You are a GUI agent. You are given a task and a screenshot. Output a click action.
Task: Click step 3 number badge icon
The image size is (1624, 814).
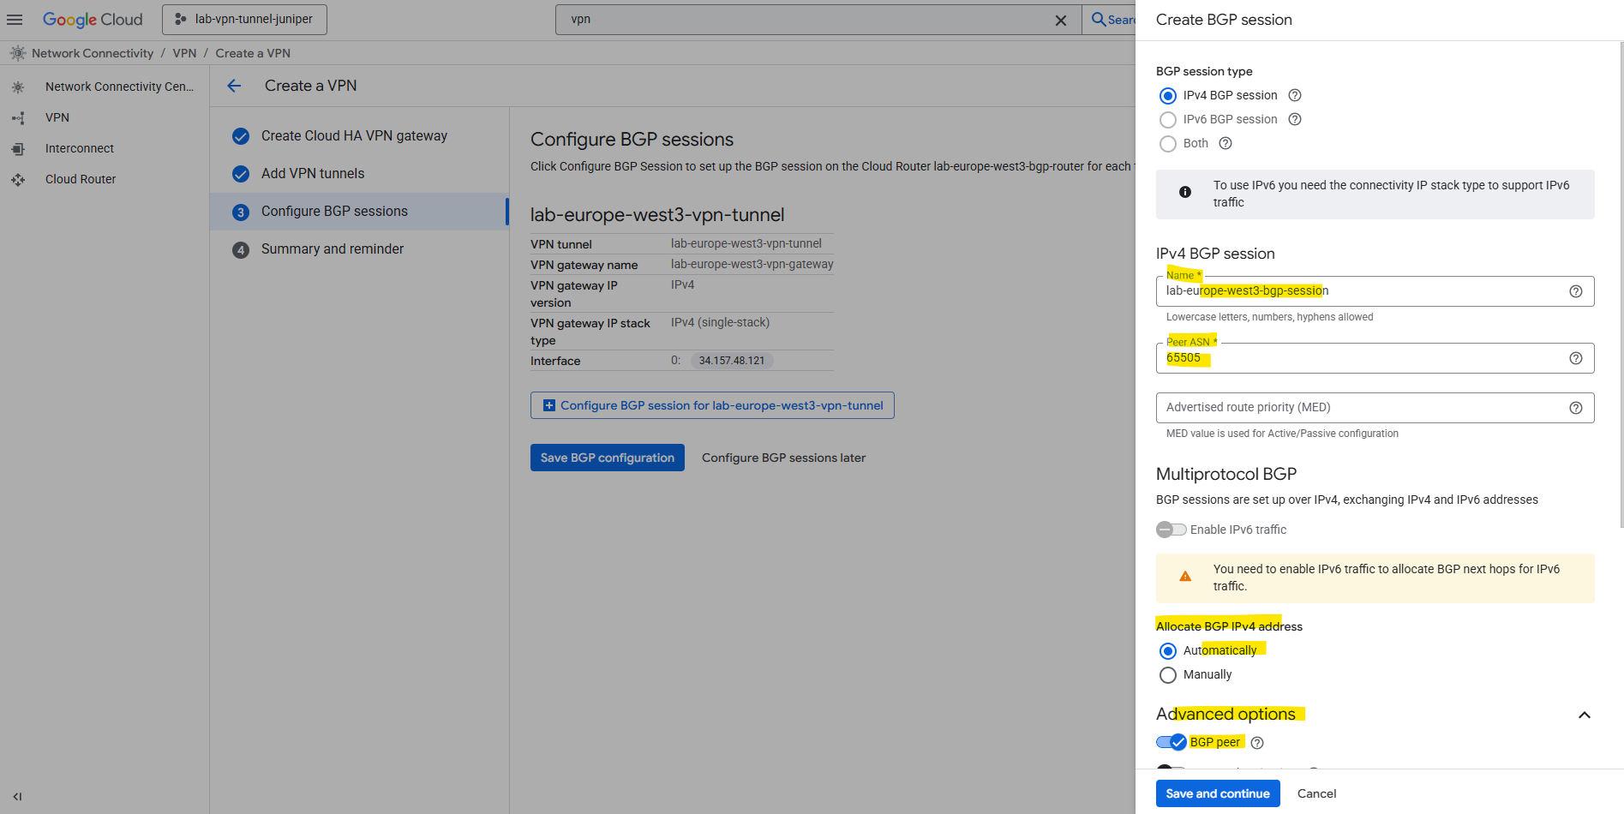(x=241, y=212)
